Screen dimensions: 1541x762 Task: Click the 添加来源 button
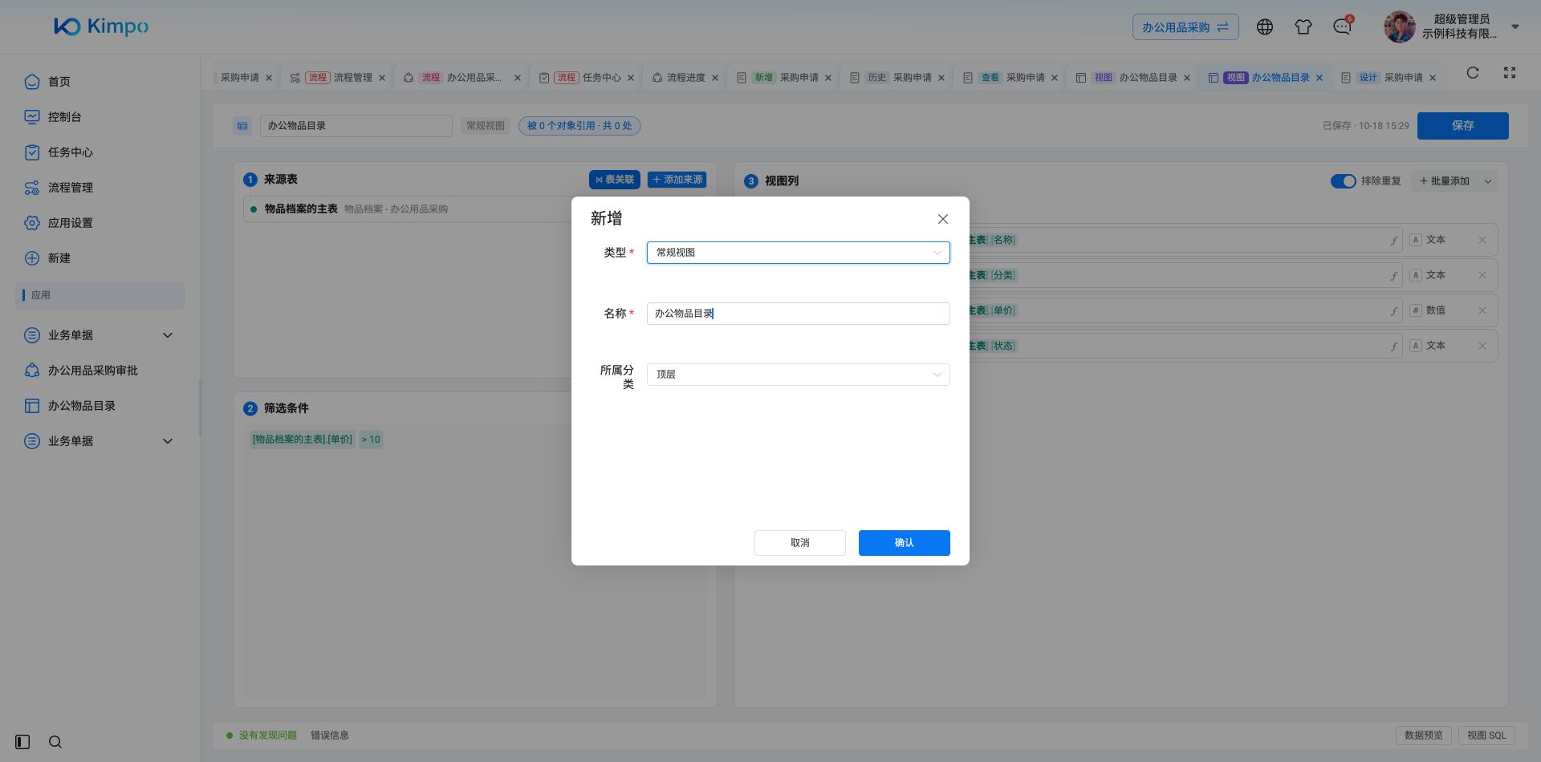point(677,180)
